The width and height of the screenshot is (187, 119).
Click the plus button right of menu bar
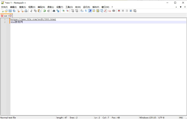tap(176, 7)
